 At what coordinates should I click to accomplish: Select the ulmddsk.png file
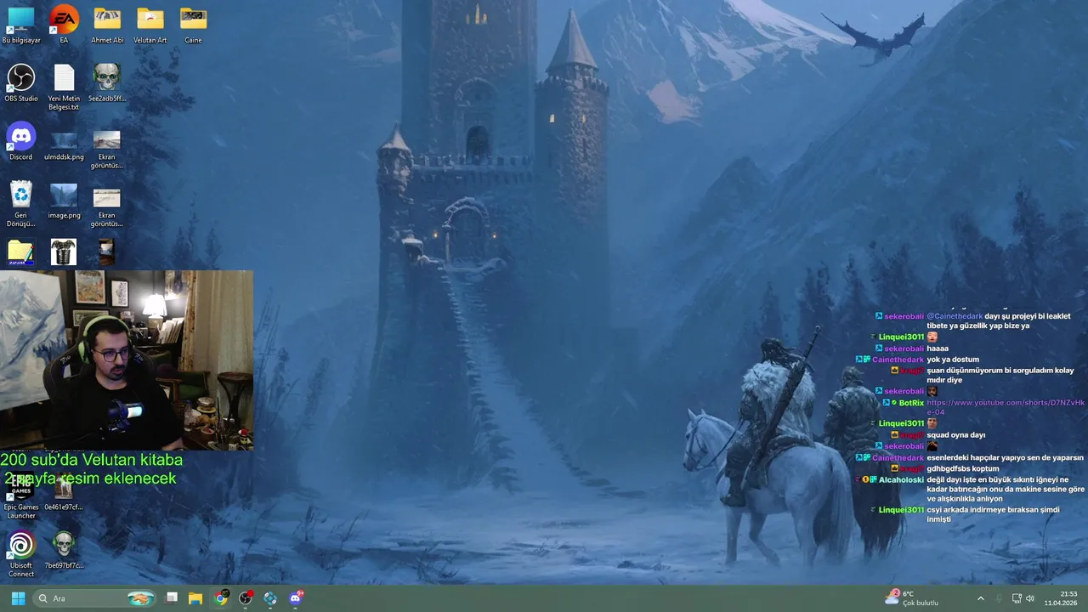point(64,145)
